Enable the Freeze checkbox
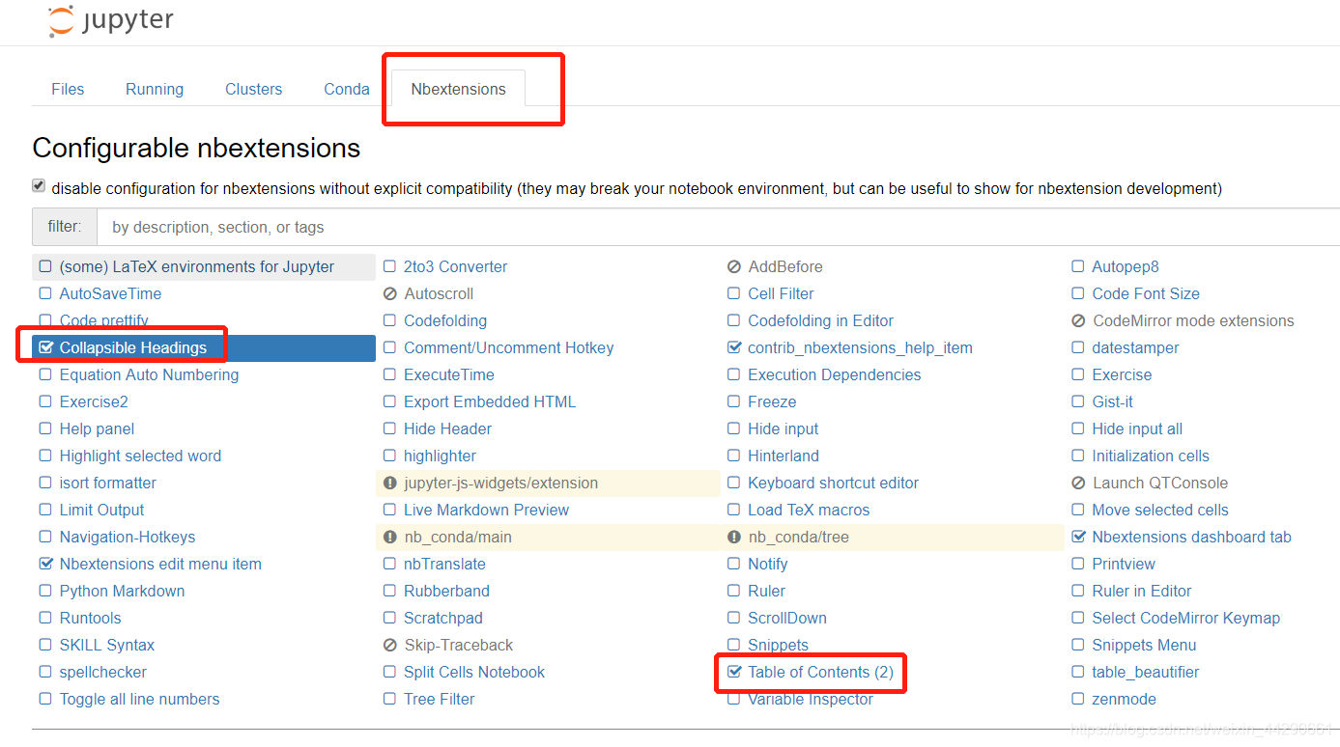Image resolution: width=1340 pixels, height=747 pixels. pos(734,401)
